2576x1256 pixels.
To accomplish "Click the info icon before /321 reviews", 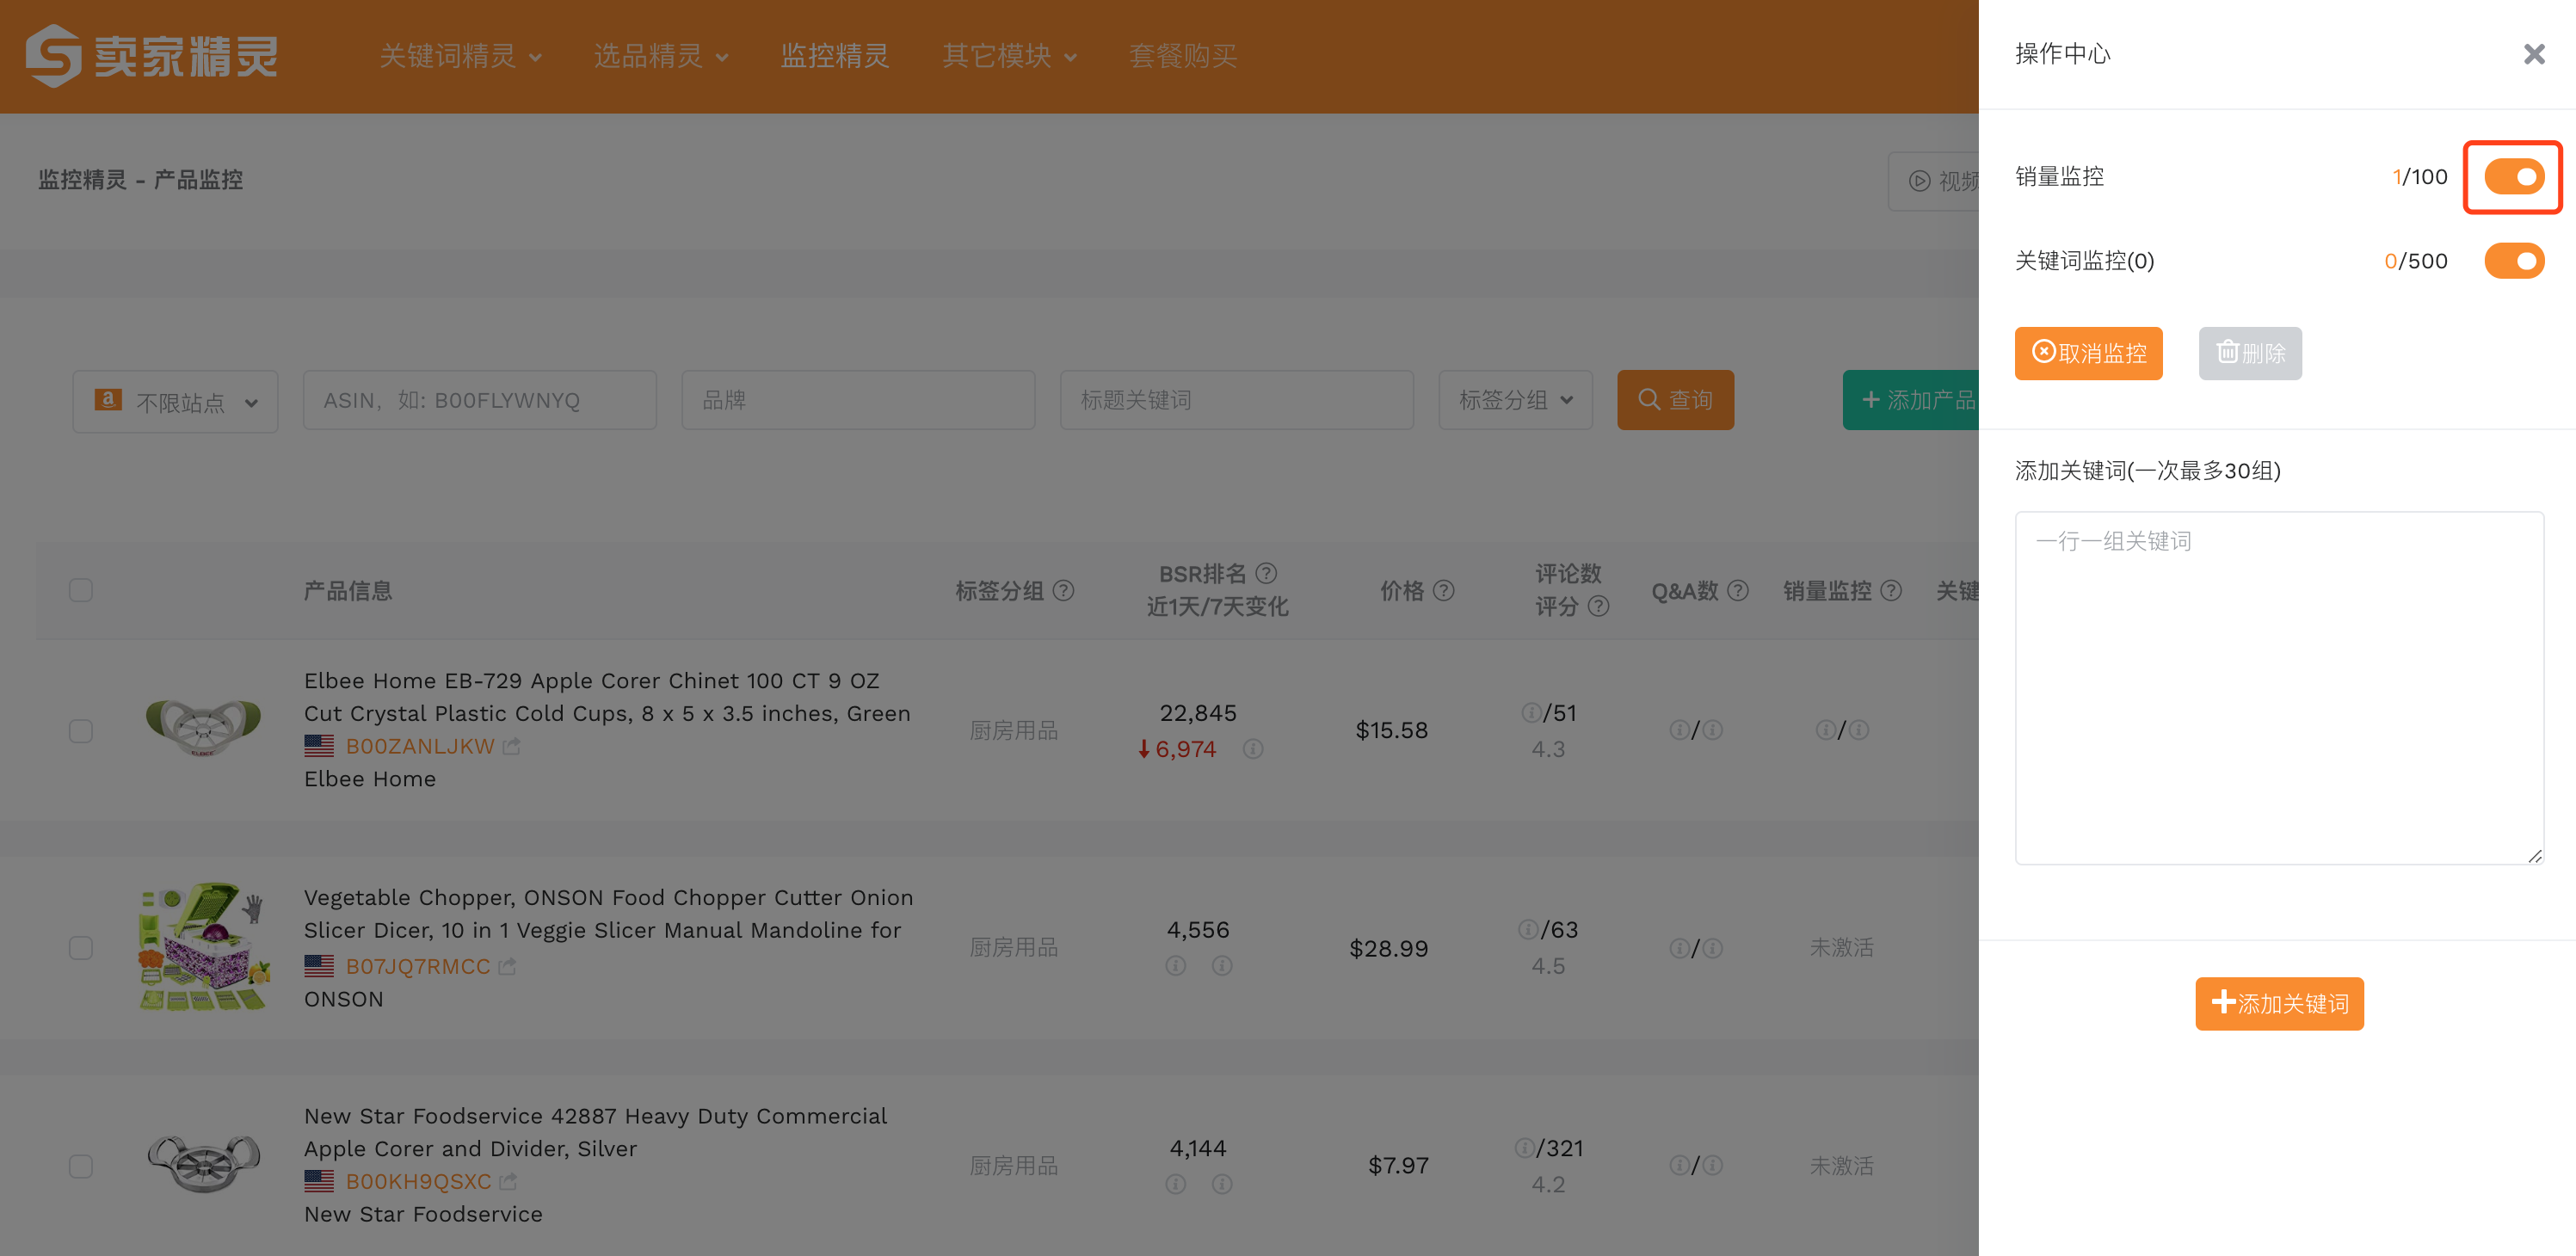I will [x=1524, y=1147].
